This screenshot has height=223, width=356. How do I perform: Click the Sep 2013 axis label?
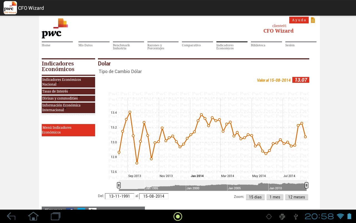[x=135, y=176]
